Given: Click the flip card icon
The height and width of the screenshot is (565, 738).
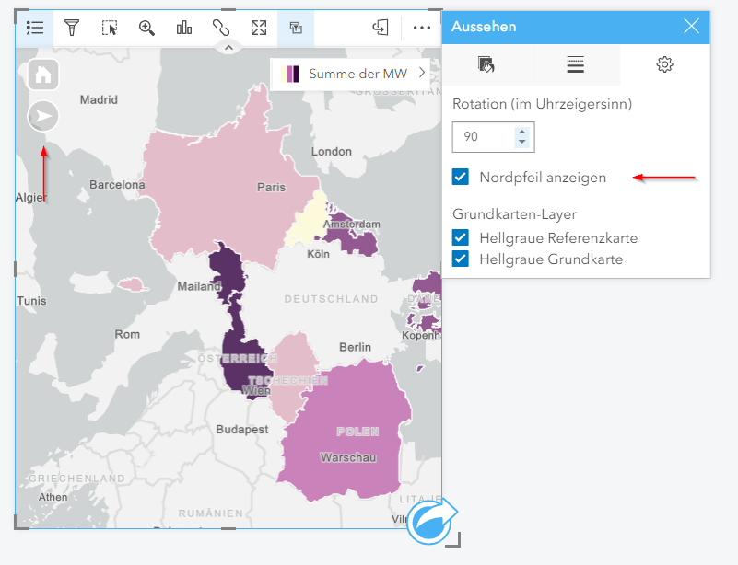Looking at the screenshot, I should [381, 28].
